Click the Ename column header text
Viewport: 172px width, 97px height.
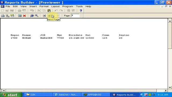[26, 35]
